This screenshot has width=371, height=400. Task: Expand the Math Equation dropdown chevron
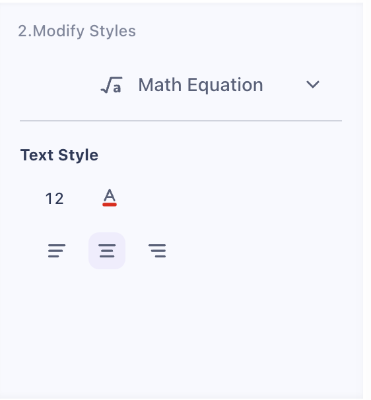tap(312, 84)
